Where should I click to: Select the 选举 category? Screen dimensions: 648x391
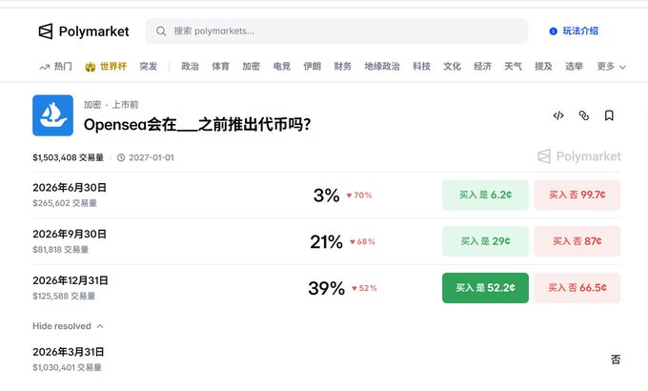[574, 66]
